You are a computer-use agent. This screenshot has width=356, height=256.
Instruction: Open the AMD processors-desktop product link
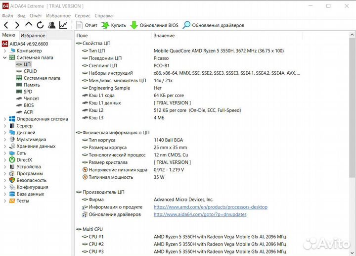point(211,207)
